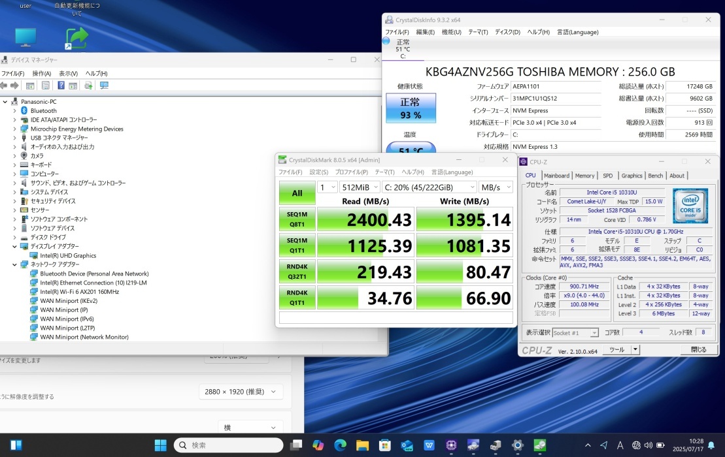Open the drive dropdown showing C: 20% (45/222GiB)

430,187
